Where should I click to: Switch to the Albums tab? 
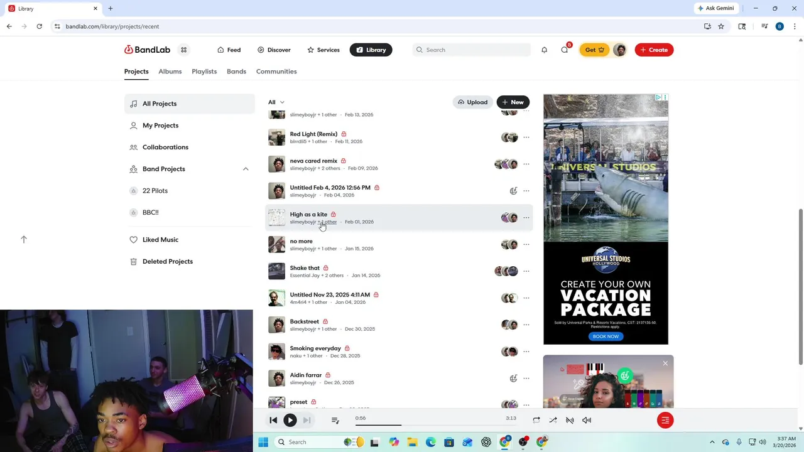coord(170,72)
